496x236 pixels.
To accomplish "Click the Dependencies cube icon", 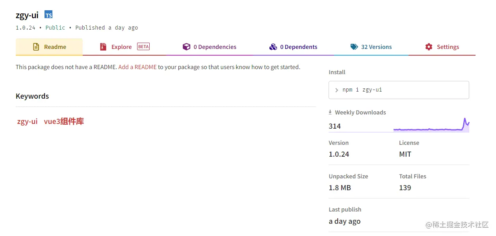I will 186,47.
